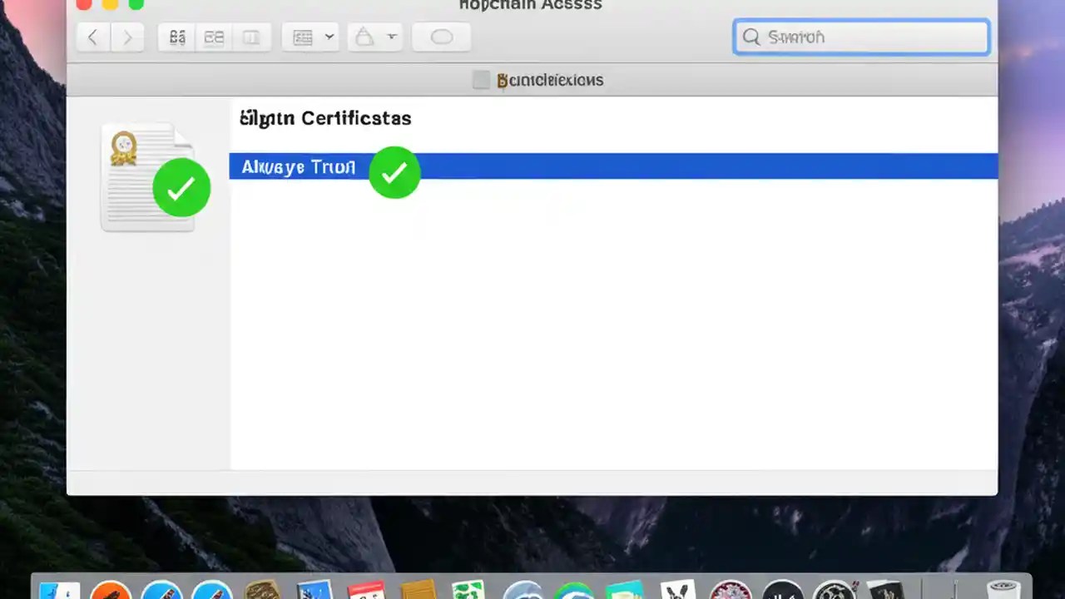
Task: Click the list view toolbar icon
Action: 214,37
